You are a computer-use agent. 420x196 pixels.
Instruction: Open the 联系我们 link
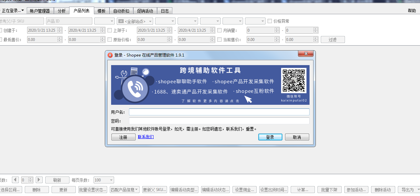pyautogui.click(x=146, y=137)
